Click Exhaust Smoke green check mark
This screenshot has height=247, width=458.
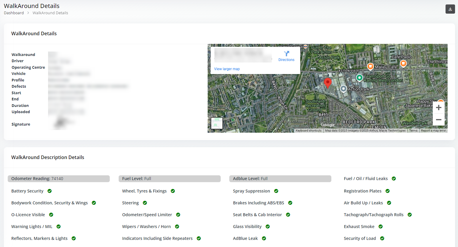tap(381, 227)
